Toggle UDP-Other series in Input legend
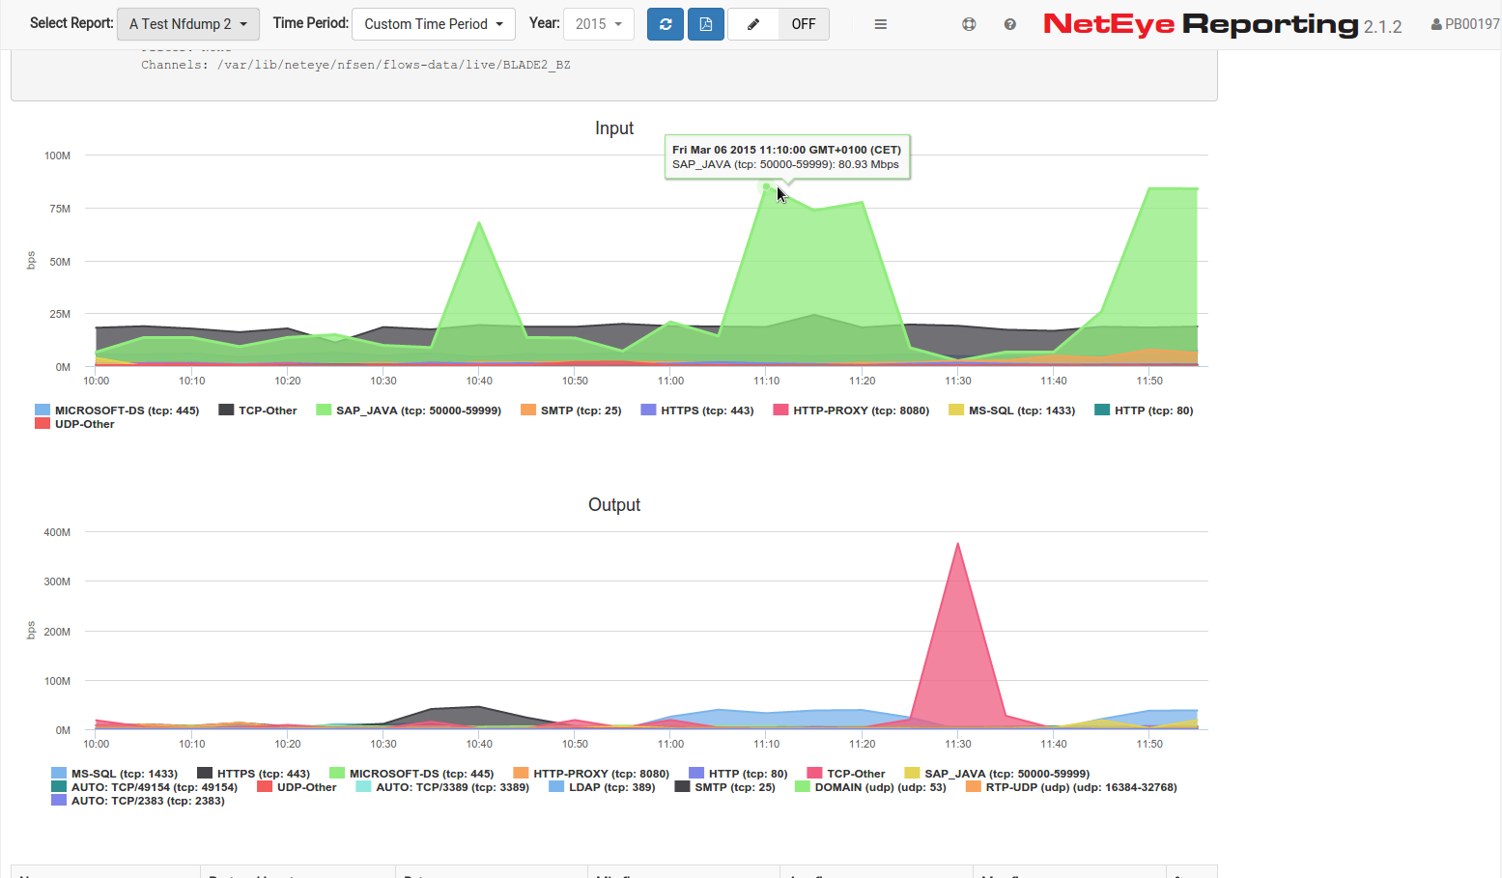This screenshot has width=1502, height=878. 74,424
